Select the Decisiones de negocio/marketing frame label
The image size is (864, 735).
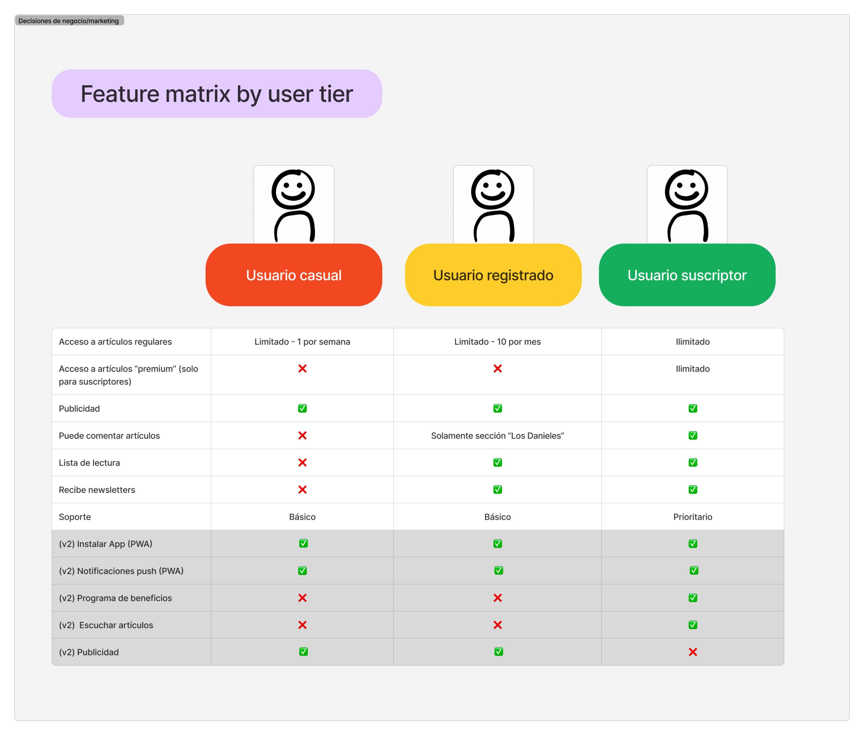tap(69, 21)
